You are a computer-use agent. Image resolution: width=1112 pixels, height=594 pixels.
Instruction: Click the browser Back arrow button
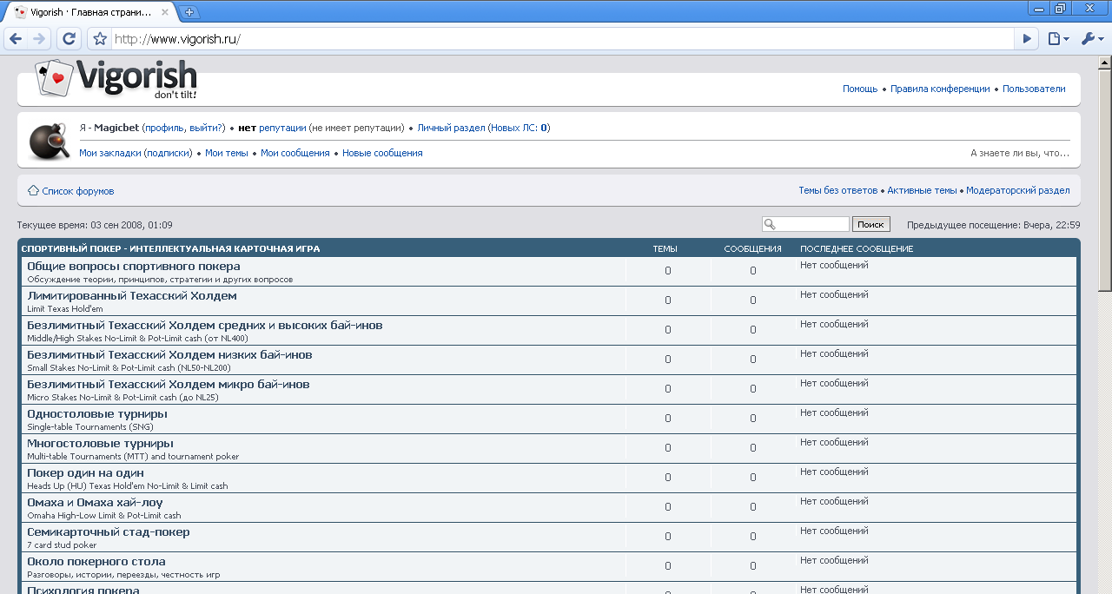(x=16, y=39)
